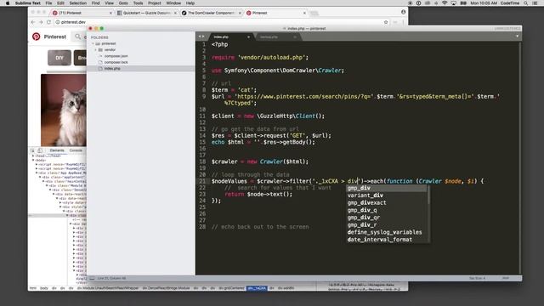Choose gmp_div_r autocomplete suggestion

[386, 224]
